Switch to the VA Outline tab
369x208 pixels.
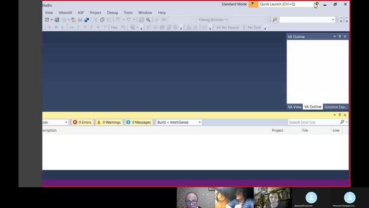tap(312, 107)
